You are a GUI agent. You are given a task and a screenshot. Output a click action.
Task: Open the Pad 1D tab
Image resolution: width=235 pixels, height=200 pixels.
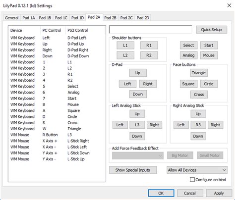77,18
